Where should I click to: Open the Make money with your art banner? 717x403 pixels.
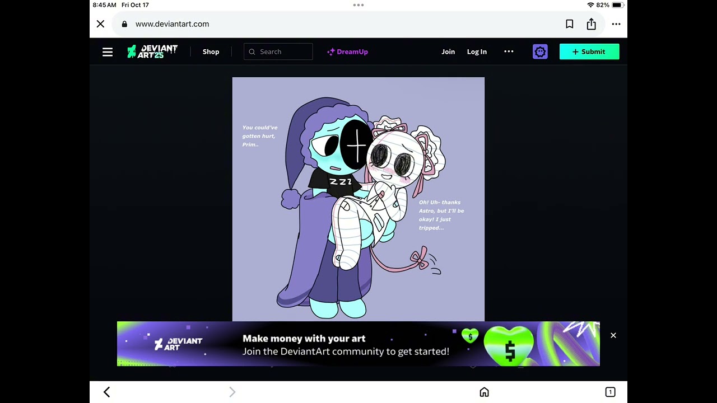358,344
